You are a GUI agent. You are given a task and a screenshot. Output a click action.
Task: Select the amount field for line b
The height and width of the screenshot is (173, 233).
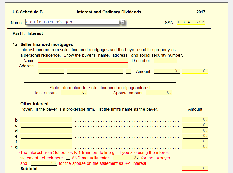click(x=195, y=120)
